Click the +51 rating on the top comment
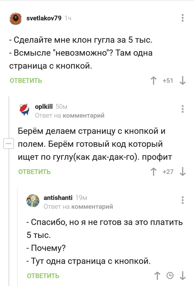The width and height of the screenshot is (194, 286). pos(168,81)
